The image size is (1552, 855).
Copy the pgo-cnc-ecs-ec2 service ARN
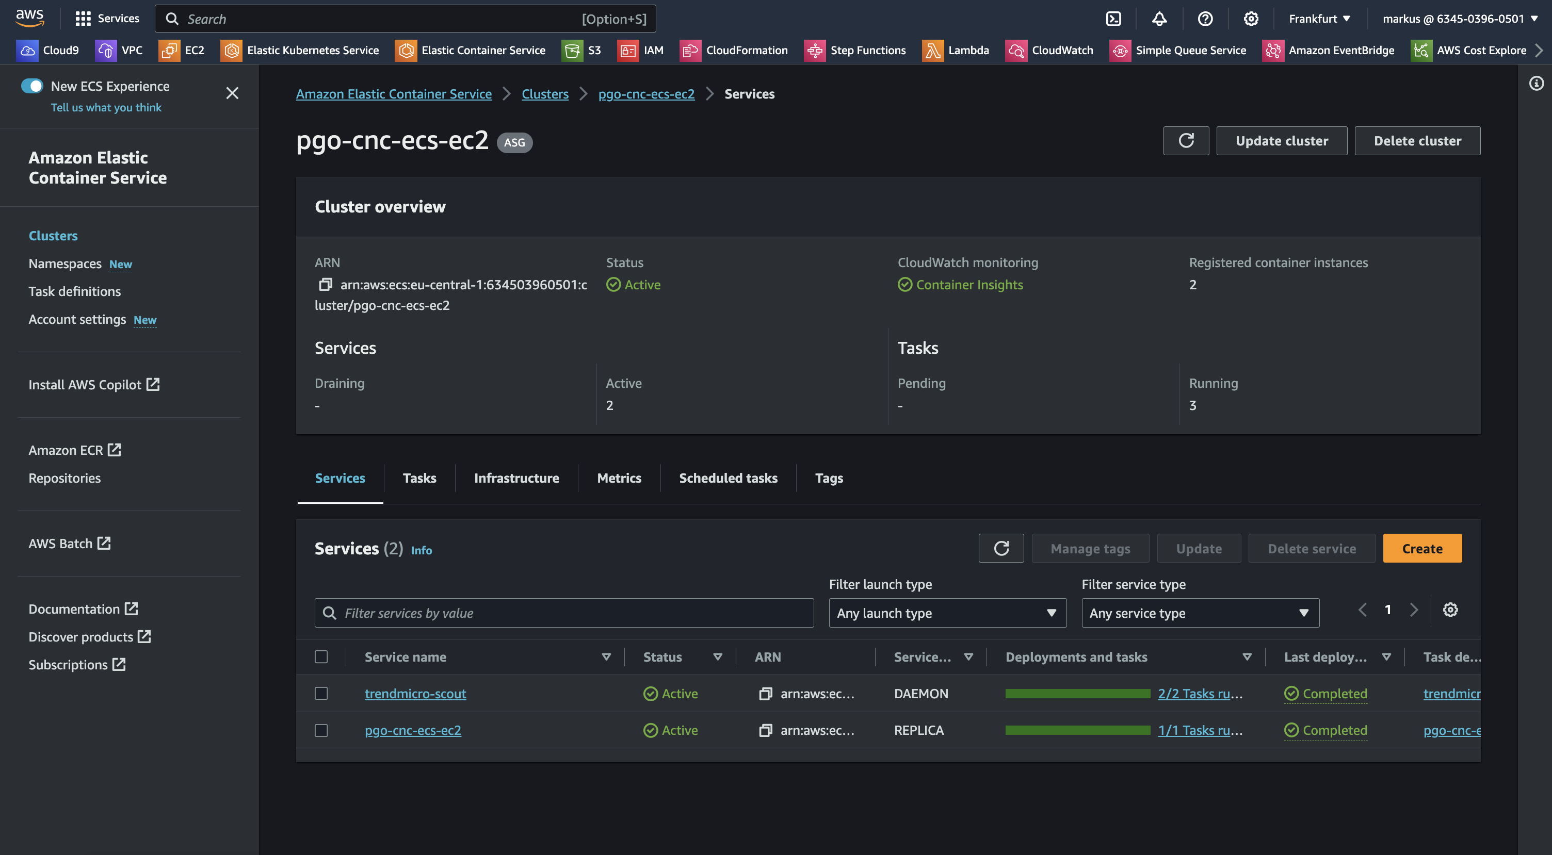point(765,730)
